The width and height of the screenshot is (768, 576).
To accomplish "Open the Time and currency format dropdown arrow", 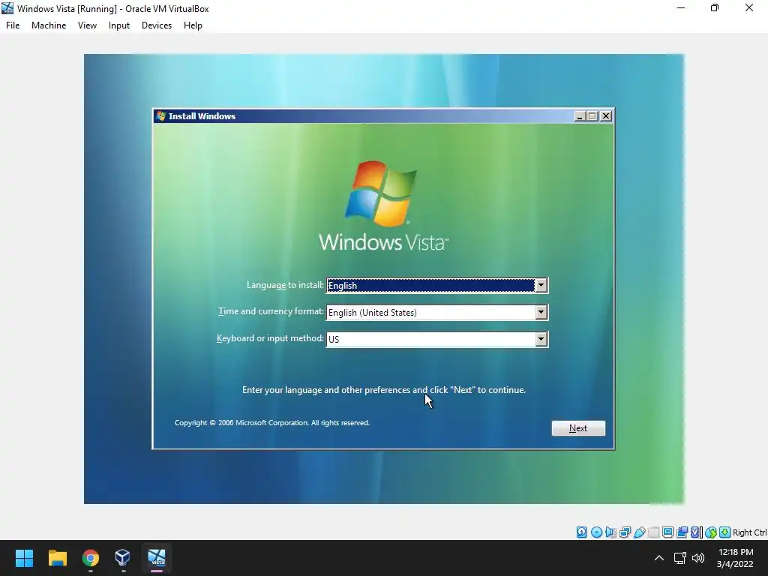I will [x=541, y=313].
